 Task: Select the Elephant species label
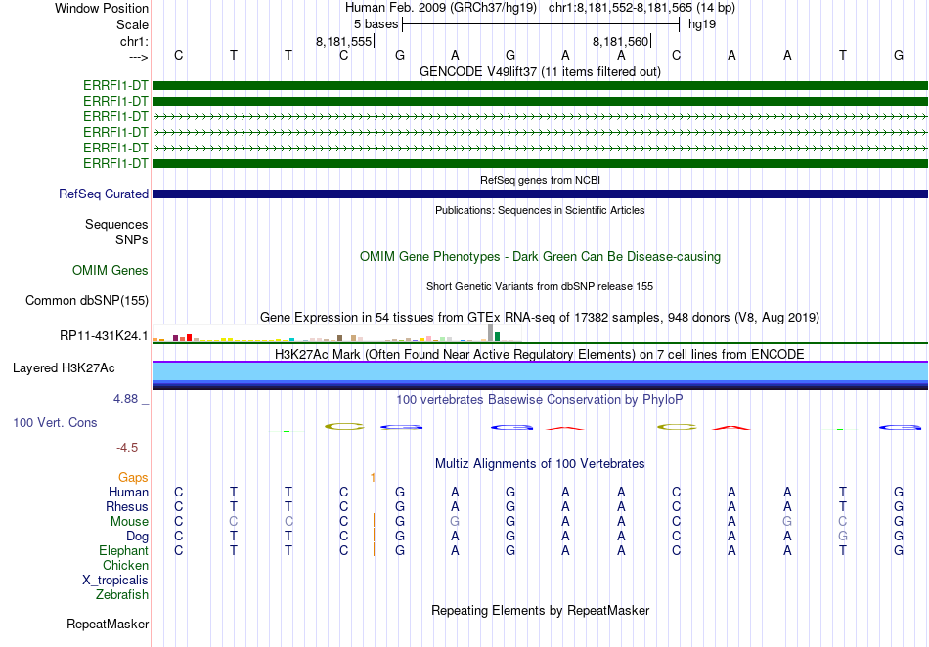(124, 550)
